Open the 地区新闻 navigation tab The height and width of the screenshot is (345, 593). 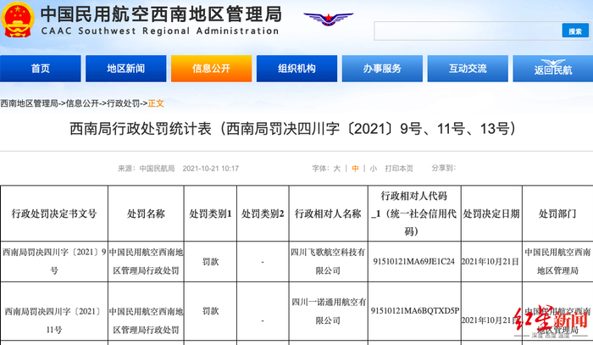click(x=126, y=69)
